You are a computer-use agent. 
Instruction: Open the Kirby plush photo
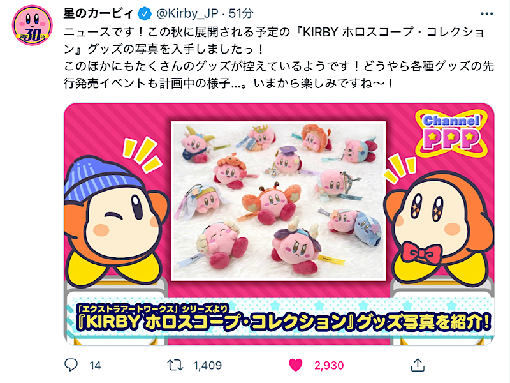pyautogui.click(x=279, y=201)
